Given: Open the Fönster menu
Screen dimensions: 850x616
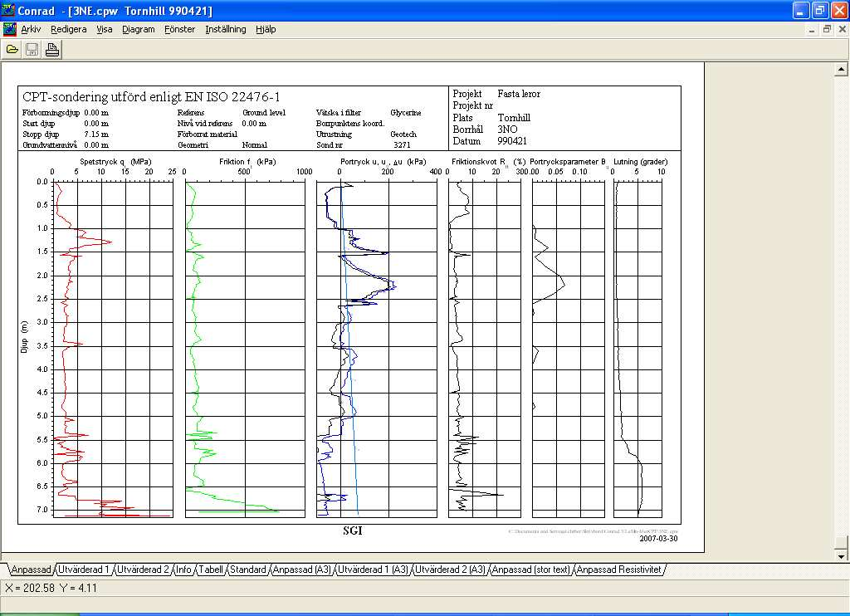Looking at the screenshot, I should [x=180, y=29].
